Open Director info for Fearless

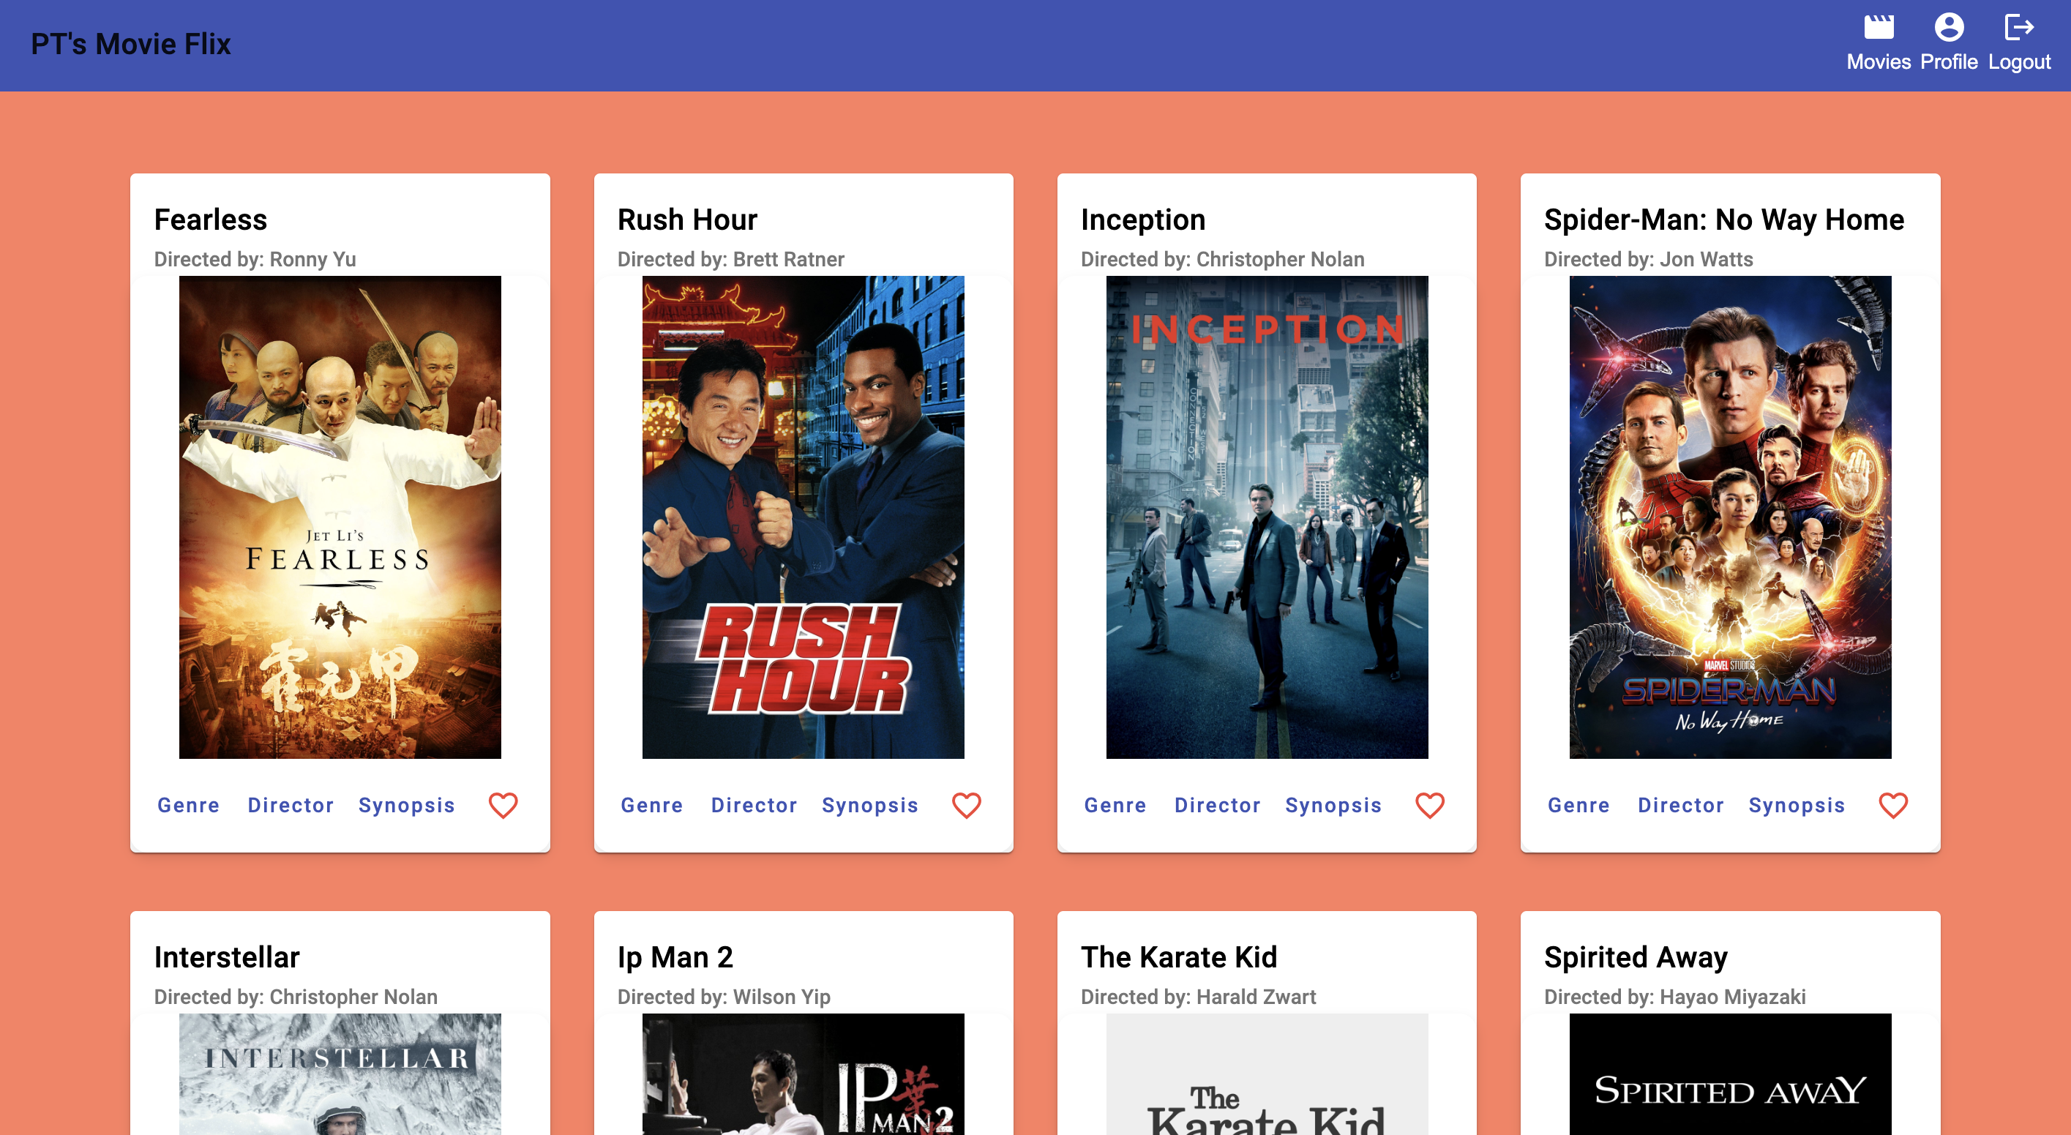click(291, 805)
